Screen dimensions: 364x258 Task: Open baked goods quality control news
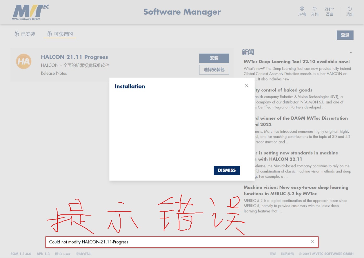click(x=283, y=90)
